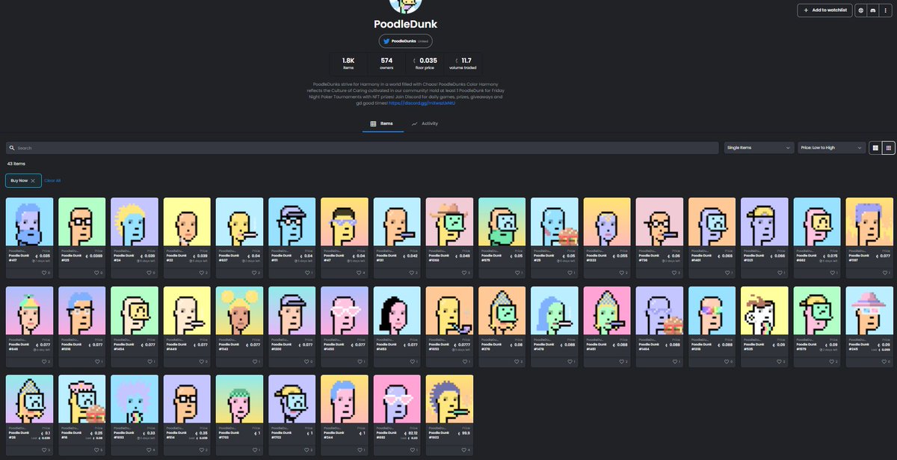The height and width of the screenshot is (460, 897).
Task: Open Poodle Dunk #417 thumbnail
Action: tap(30, 221)
